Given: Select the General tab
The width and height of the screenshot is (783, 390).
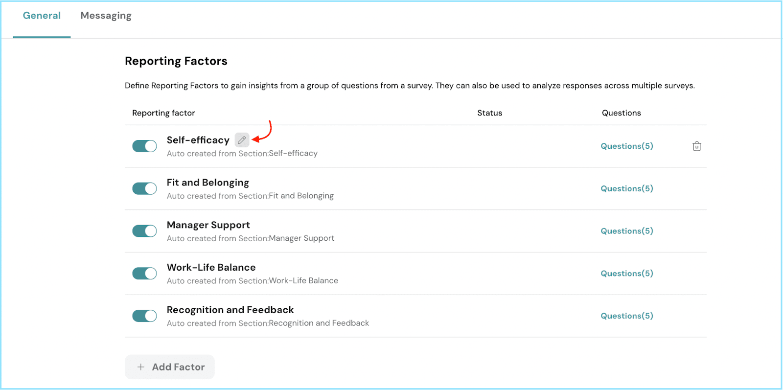Looking at the screenshot, I should coord(42,16).
